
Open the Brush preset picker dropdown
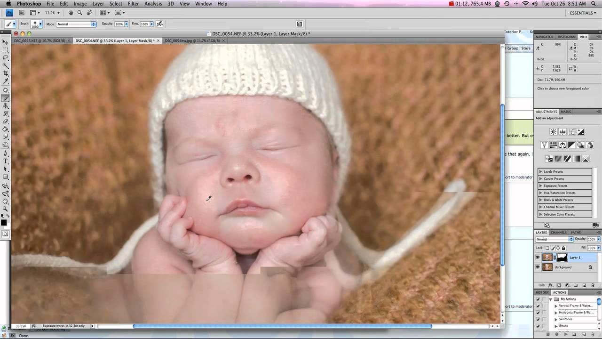click(x=40, y=24)
